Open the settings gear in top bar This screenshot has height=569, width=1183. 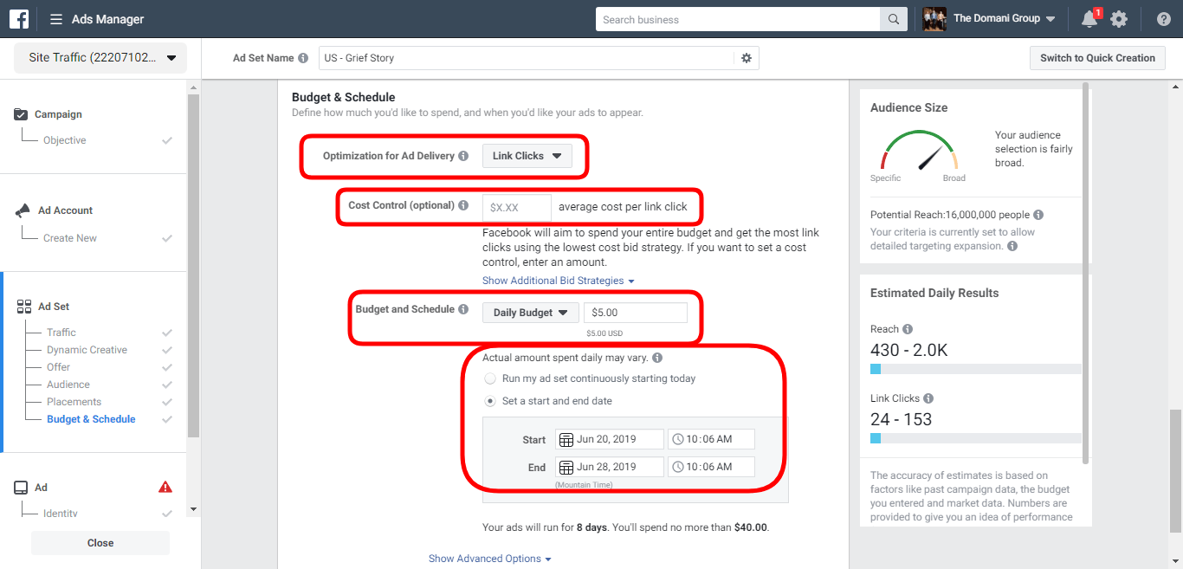[x=1119, y=19]
